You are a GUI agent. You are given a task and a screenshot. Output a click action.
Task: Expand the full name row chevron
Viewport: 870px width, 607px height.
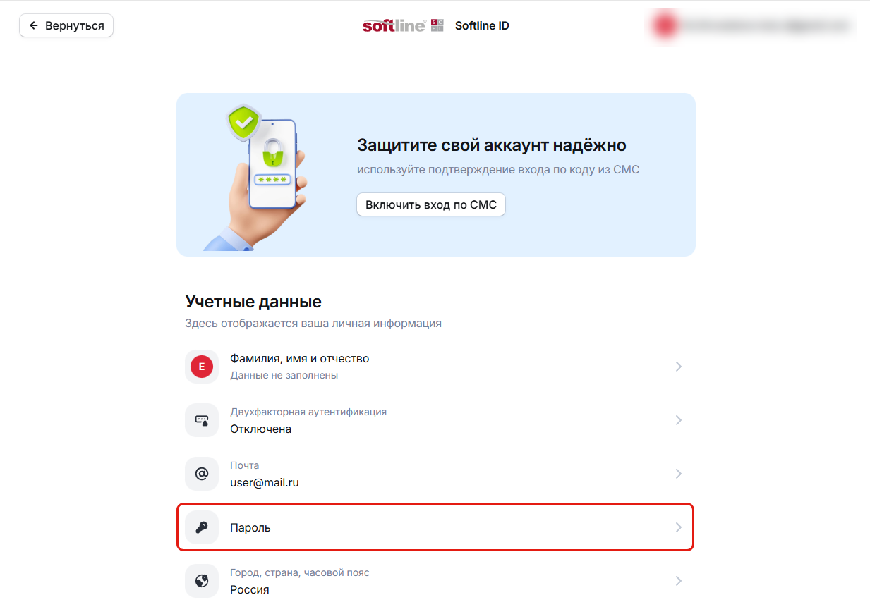678,367
